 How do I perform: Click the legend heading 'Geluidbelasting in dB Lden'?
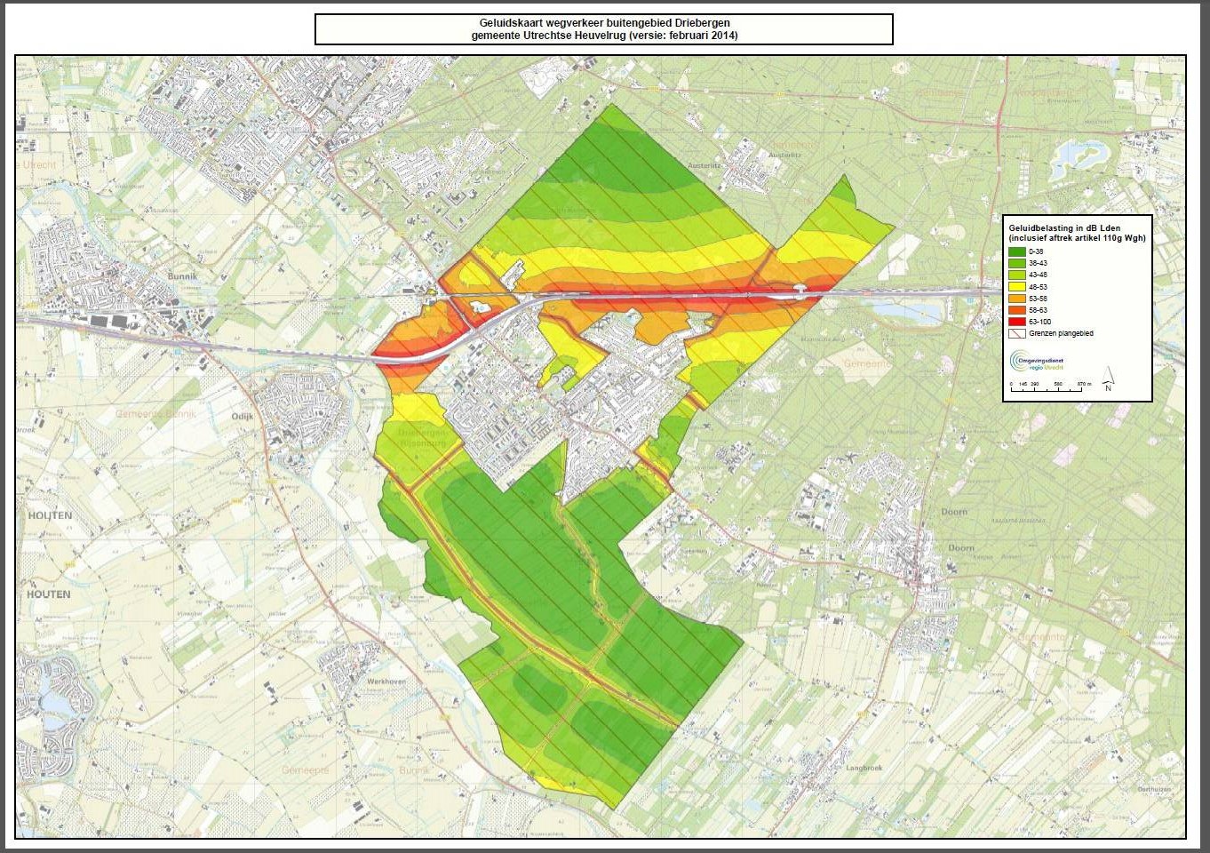coord(1064,227)
